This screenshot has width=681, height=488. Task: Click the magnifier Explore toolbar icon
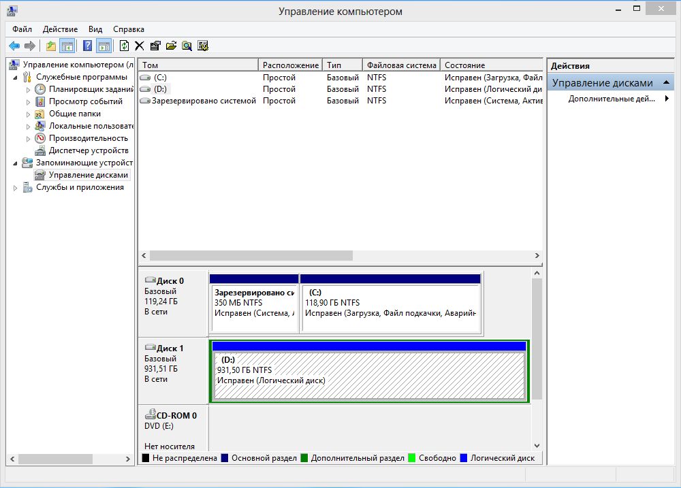[187, 46]
